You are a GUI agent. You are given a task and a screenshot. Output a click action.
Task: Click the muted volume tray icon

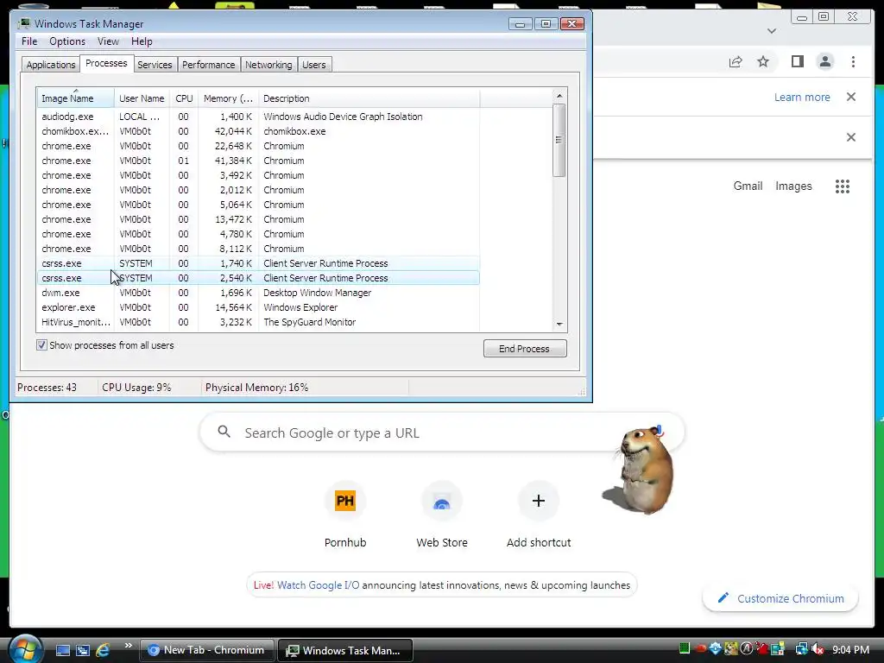point(818,649)
